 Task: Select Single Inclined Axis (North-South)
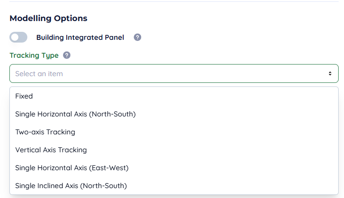71,185
